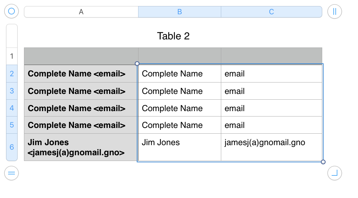Screen dimensions: 358x198
Task: Select column A header
Action: 81,11
